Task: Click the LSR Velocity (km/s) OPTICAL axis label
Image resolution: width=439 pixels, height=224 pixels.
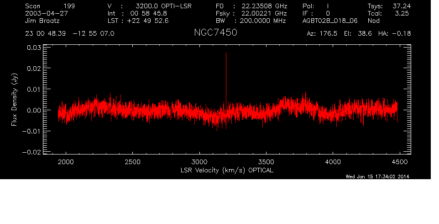Action: (227, 171)
